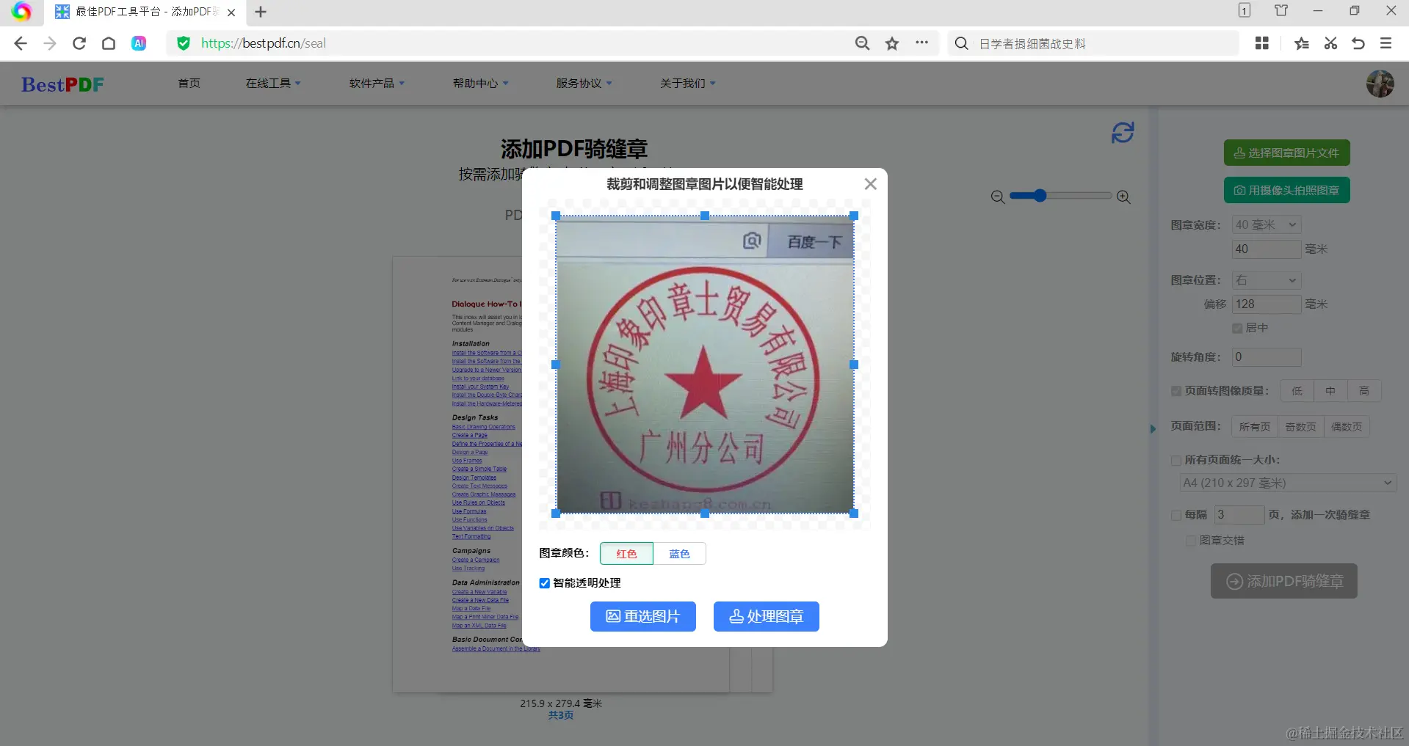Click the 旋转角度 input field
This screenshot has width=1409, height=746.
(1267, 357)
